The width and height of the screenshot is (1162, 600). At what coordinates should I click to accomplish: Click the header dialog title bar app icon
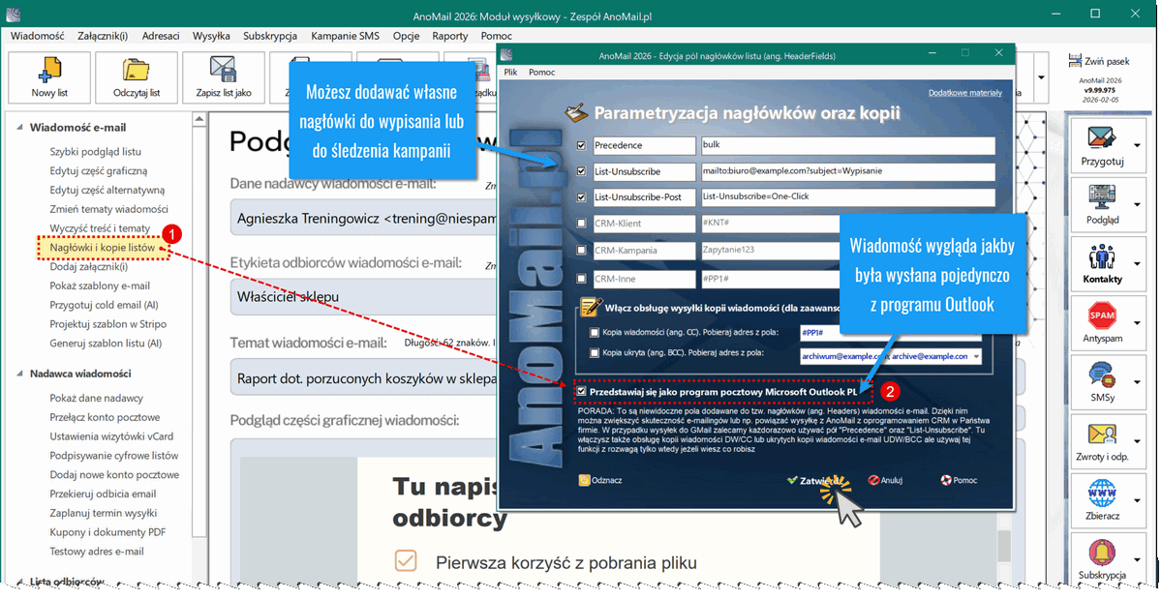click(x=506, y=55)
